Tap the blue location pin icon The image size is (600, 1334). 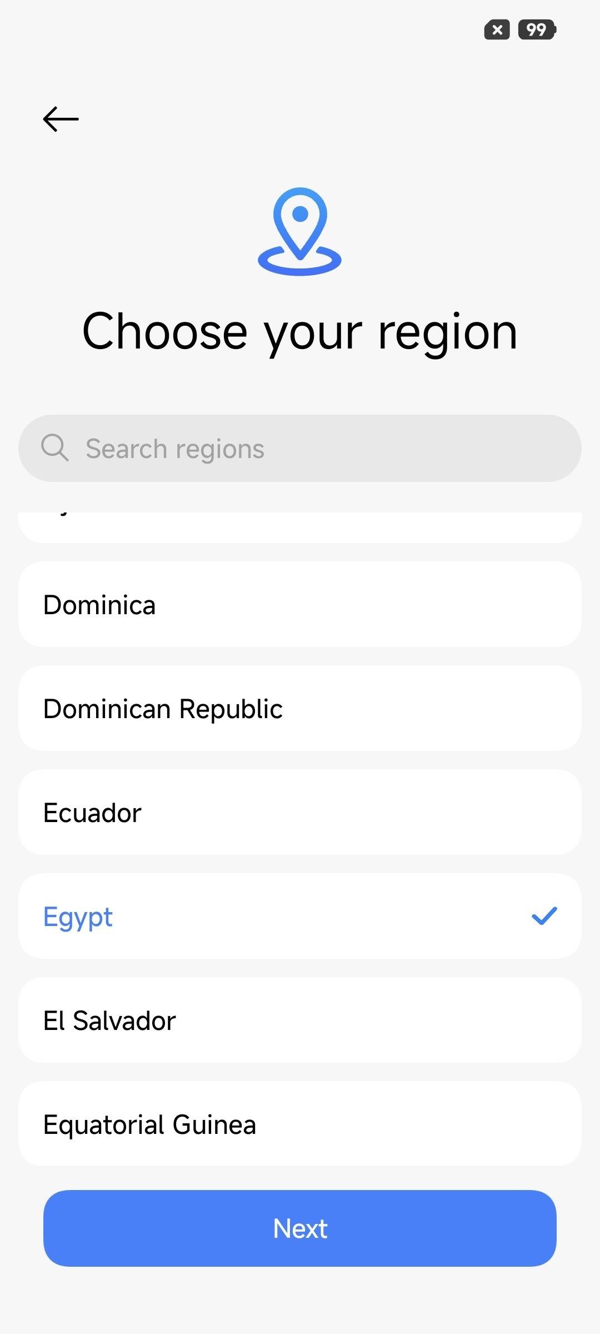pos(300,231)
